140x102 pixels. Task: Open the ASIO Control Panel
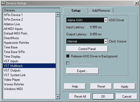pyautogui.click(x=87, y=49)
